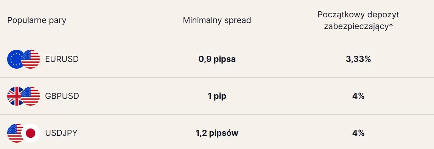Image resolution: width=434 pixels, height=149 pixels.
Task: Click the British Union Jack flag icon
Action: tap(15, 96)
